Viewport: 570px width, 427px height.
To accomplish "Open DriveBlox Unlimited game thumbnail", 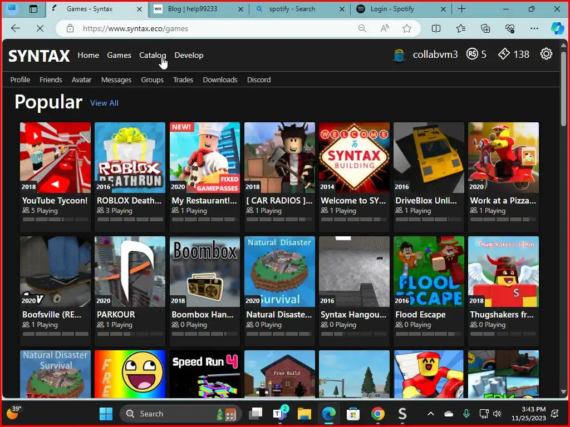I will [x=429, y=157].
